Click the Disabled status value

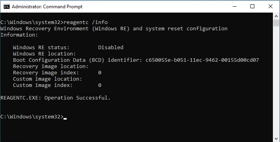[x=111, y=47]
